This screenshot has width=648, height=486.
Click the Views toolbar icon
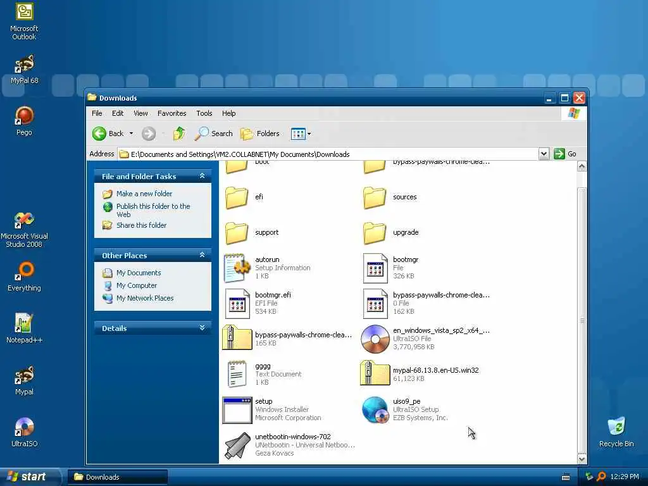point(298,134)
